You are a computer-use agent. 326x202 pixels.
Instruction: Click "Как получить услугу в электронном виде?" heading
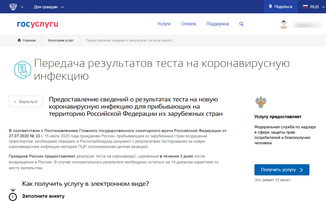click(85, 184)
